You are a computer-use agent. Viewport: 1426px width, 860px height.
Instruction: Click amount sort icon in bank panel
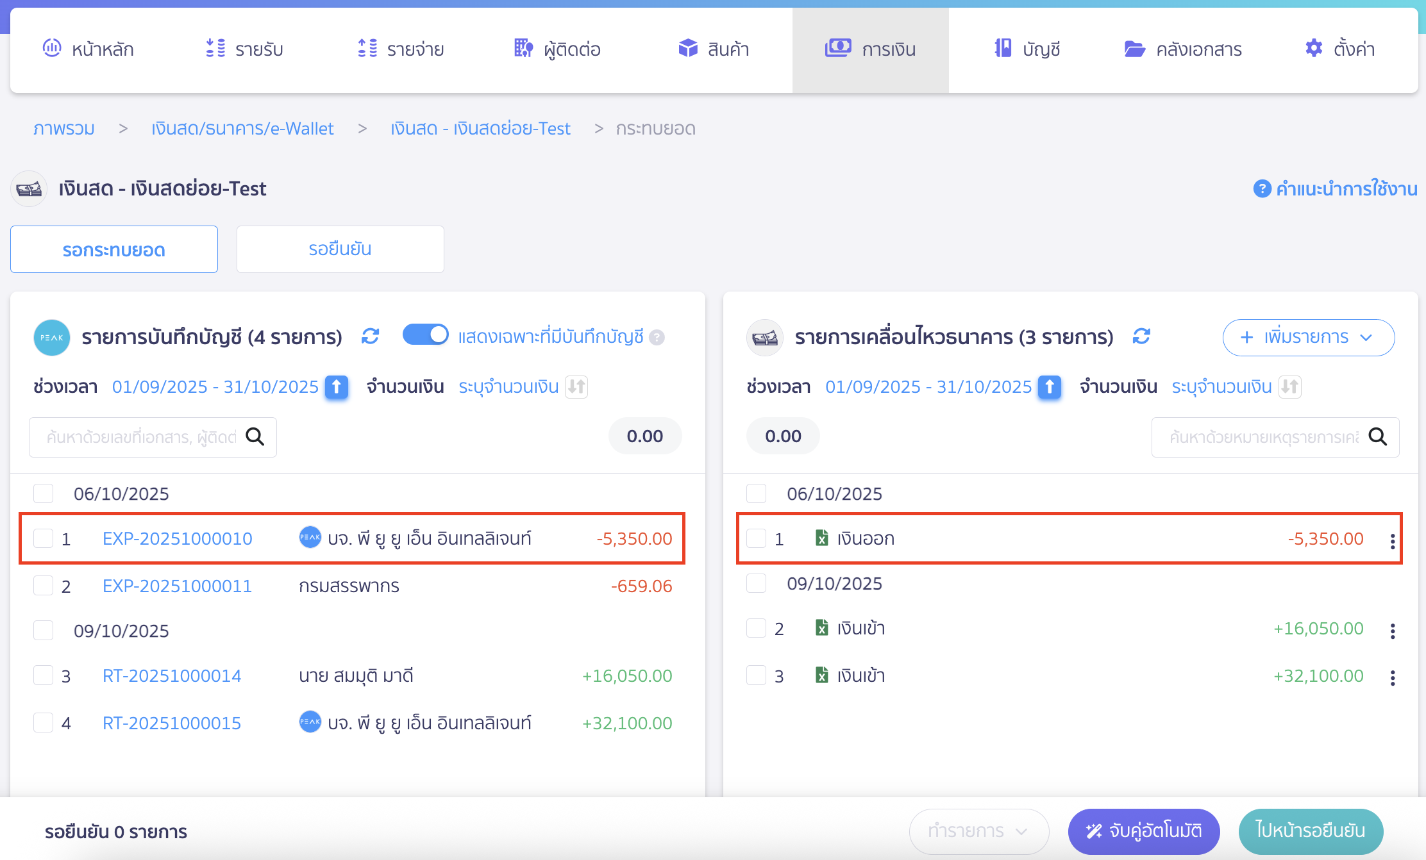[x=1289, y=387]
